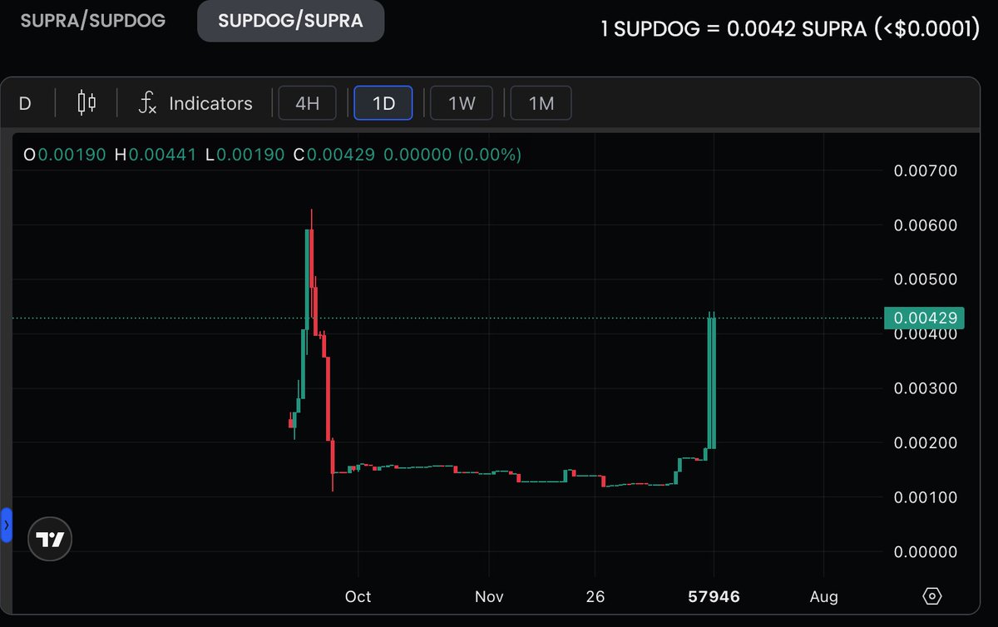Screen dimensions: 998x627
Task: Click the 0.00100 price axis label
Action: click(926, 497)
